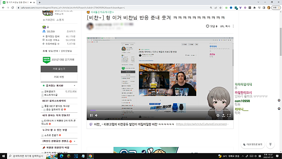
Task: Click the video share icon
Action: pyautogui.click(x=223, y=115)
